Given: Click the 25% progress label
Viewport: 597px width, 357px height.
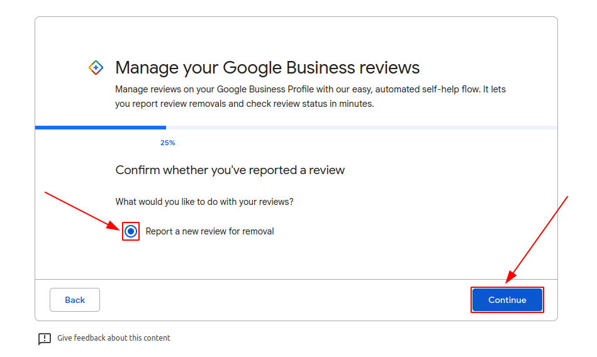Looking at the screenshot, I should (x=167, y=143).
